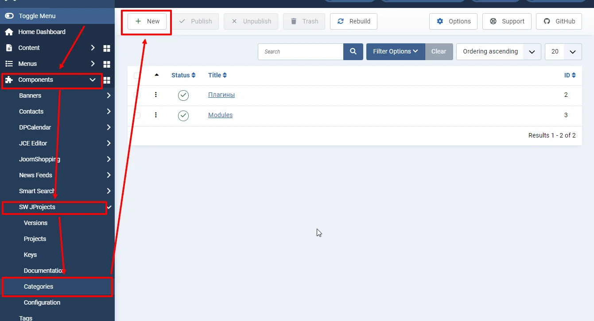Click the Toggle Menu switch icon

point(9,16)
